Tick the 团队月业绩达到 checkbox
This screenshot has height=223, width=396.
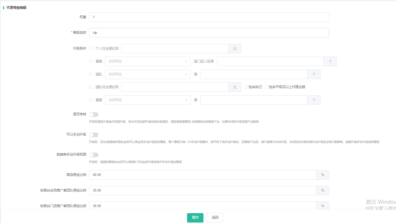point(91,87)
